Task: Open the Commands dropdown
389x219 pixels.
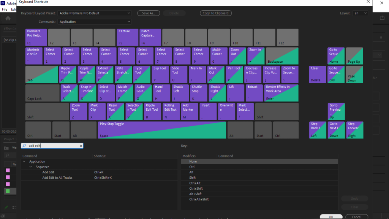Action: click(x=94, y=22)
